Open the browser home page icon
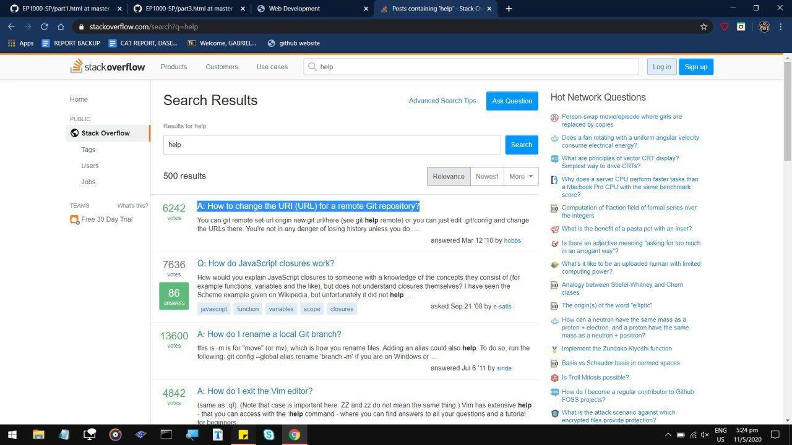 pyautogui.click(x=61, y=27)
